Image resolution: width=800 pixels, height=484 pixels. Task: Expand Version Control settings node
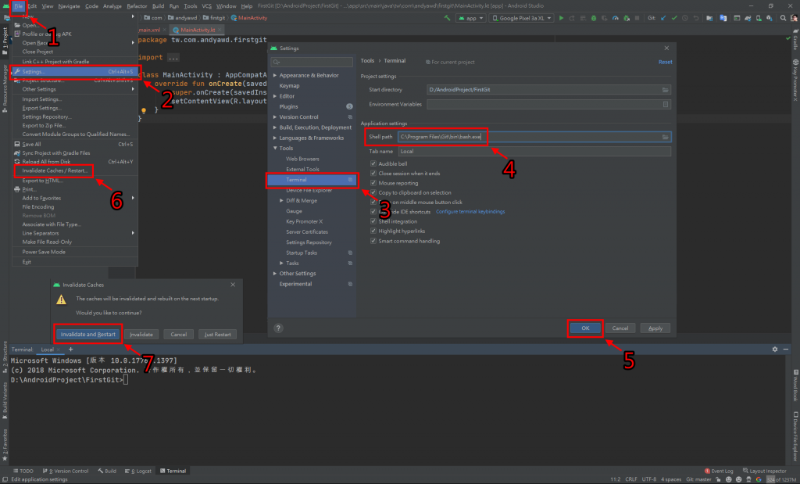click(275, 117)
